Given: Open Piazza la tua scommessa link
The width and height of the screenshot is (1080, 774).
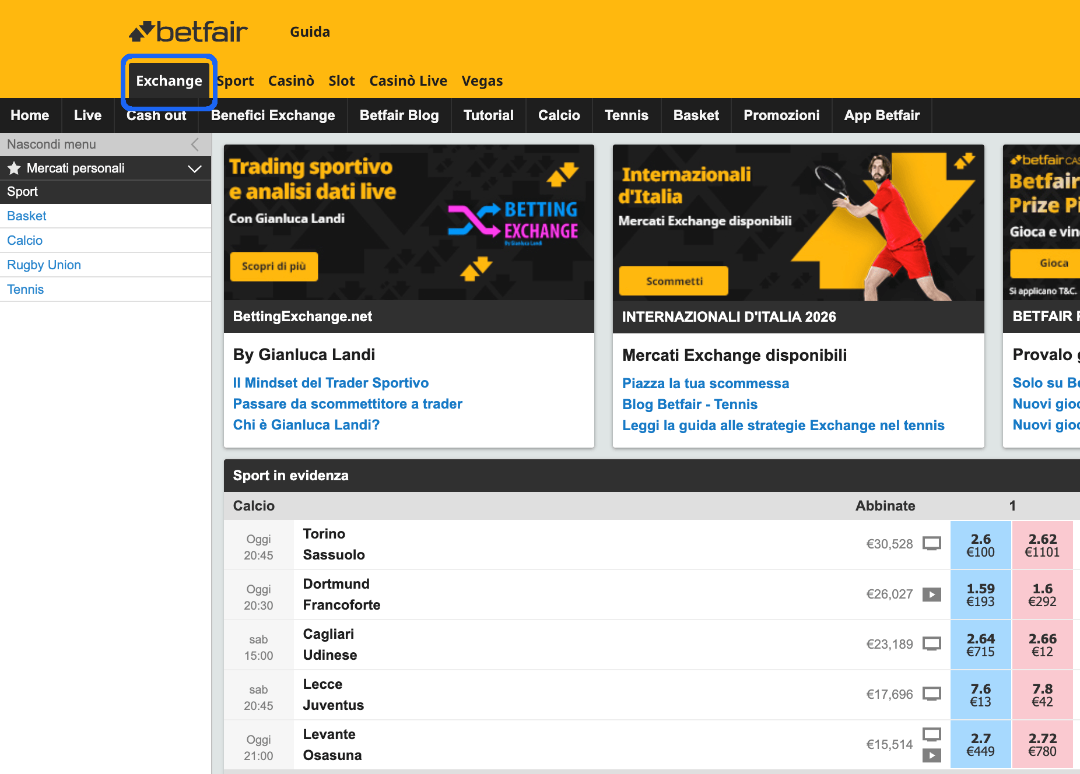Looking at the screenshot, I should tap(706, 384).
